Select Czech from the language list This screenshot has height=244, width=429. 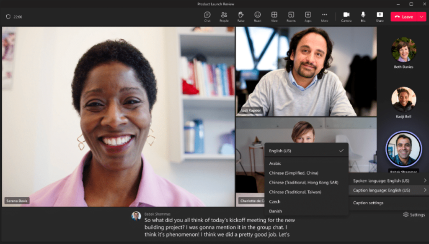275,201
